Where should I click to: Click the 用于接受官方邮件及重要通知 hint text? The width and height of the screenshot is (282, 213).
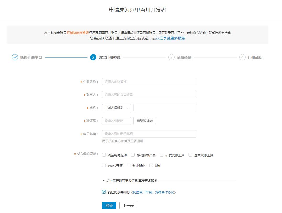[x=123, y=141]
